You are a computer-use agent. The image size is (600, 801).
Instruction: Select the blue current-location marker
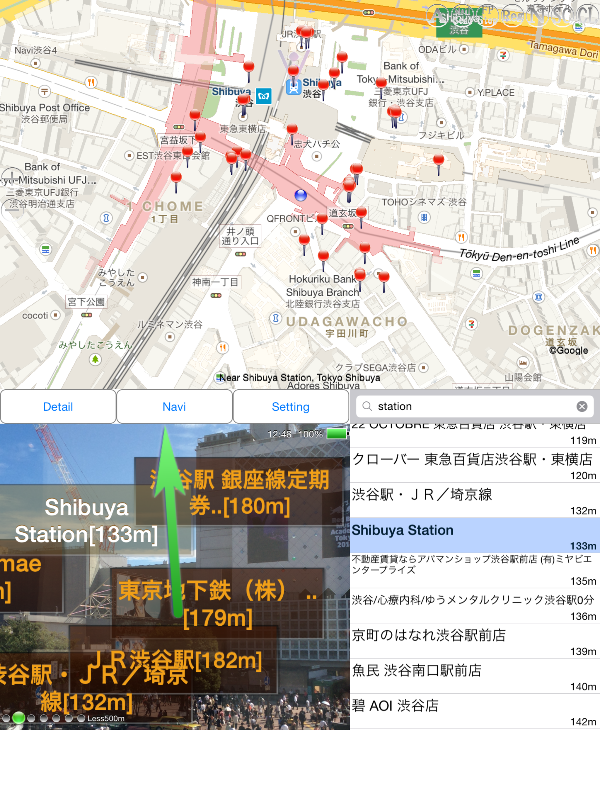click(300, 195)
